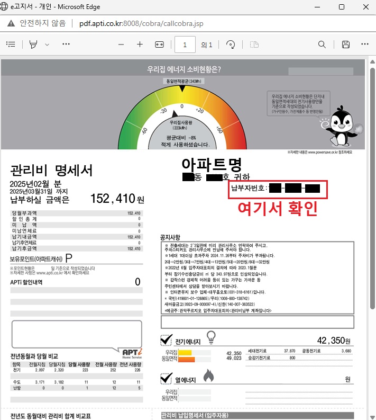Click the '미납연체료' row label
The height and width of the screenshot is (420, 376).
[24, 230]
